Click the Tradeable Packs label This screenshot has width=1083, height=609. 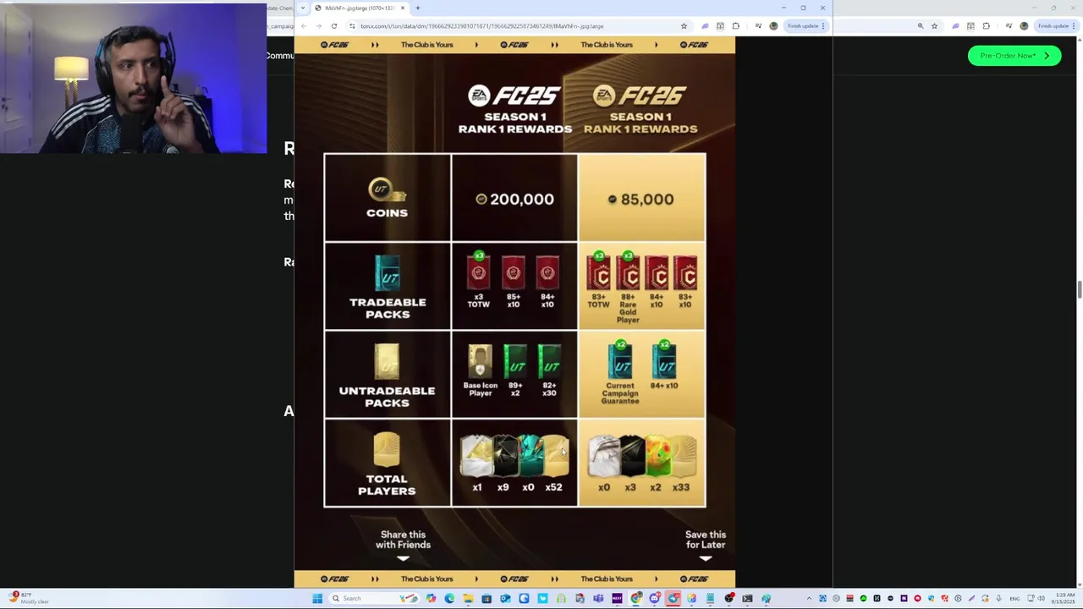pyautogui.click(x=388, y=308)
